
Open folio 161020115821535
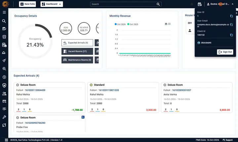pyautogui.click(x=109, y=90)
